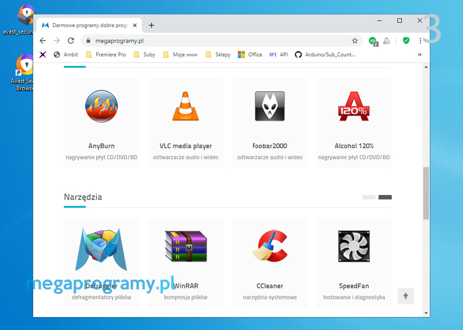Image resolution: width=463 pixels, height=330 pixels.
Task: Open the SpeedFan title link
Action: [x=354, y=286]
